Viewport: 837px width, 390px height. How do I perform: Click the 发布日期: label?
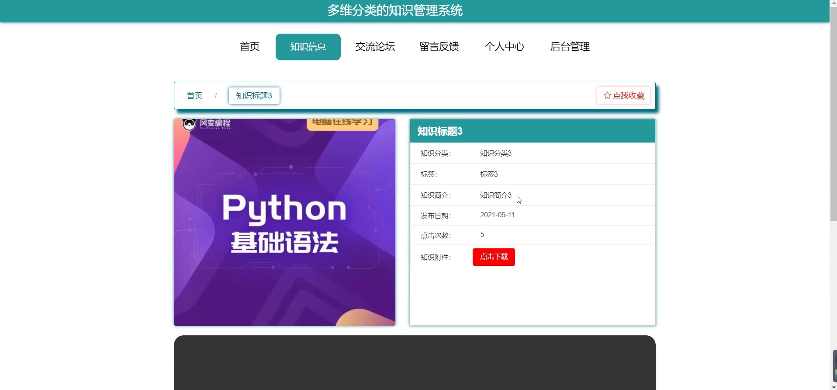(x=436, y=216)
